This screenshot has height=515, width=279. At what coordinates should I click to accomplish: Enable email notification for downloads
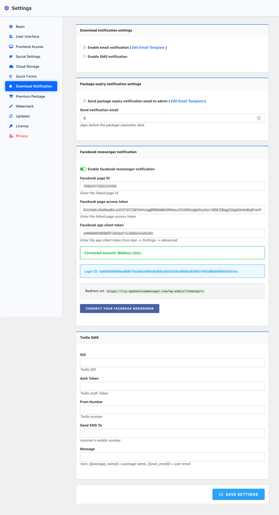(83, 48)
